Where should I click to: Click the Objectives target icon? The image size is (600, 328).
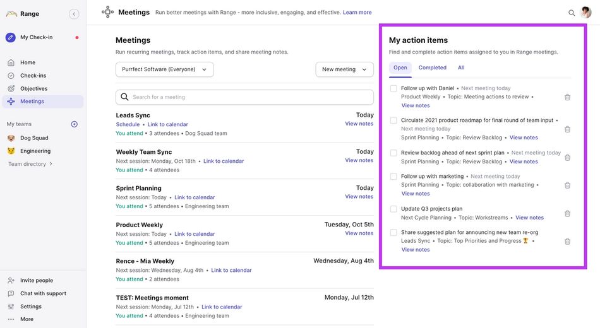[x=11, y=89]
